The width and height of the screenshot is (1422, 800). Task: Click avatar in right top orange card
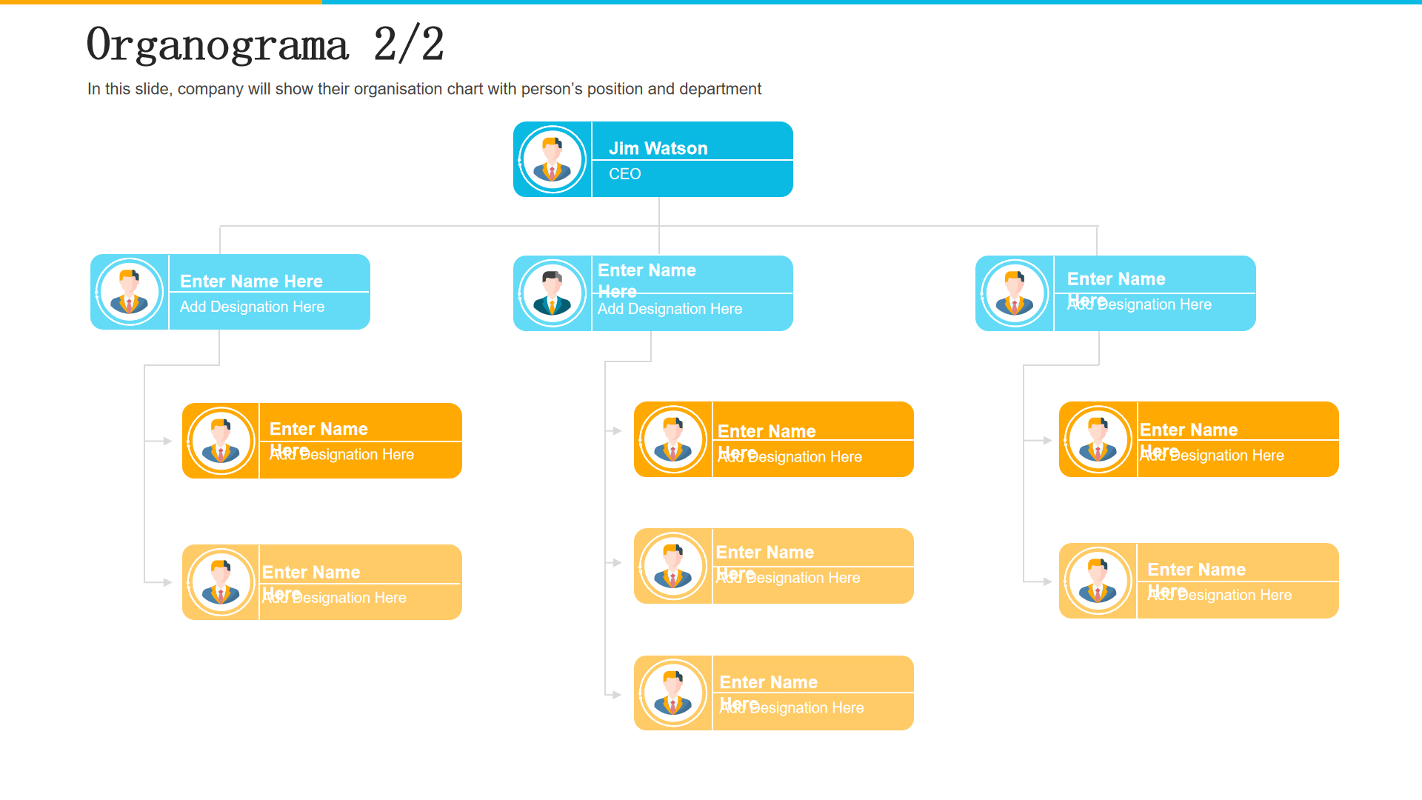(1098, 439)
